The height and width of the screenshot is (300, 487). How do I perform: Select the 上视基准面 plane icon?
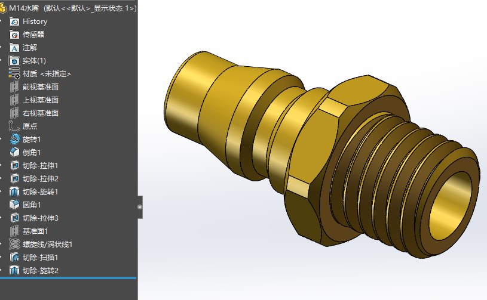point(14,100)
